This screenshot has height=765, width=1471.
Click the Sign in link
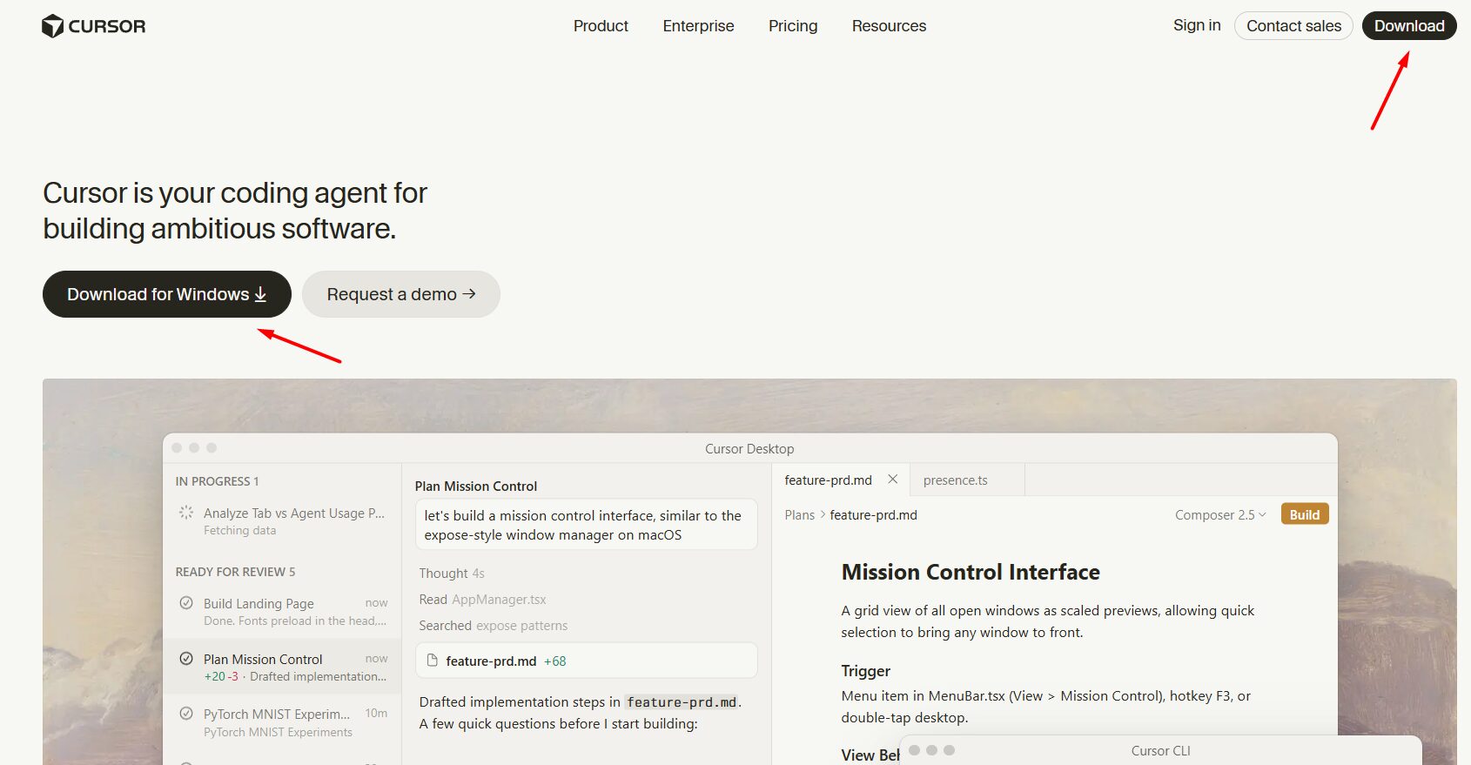point(1197,25)
